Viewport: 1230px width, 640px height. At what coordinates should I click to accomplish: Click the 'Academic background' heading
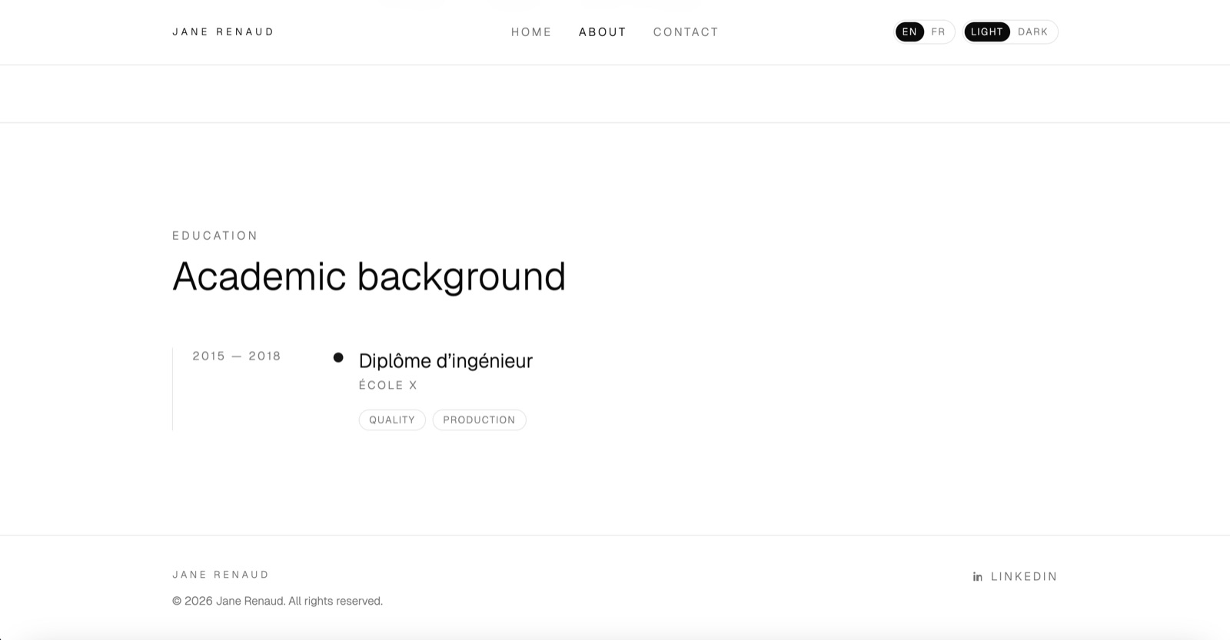point(369,277)
